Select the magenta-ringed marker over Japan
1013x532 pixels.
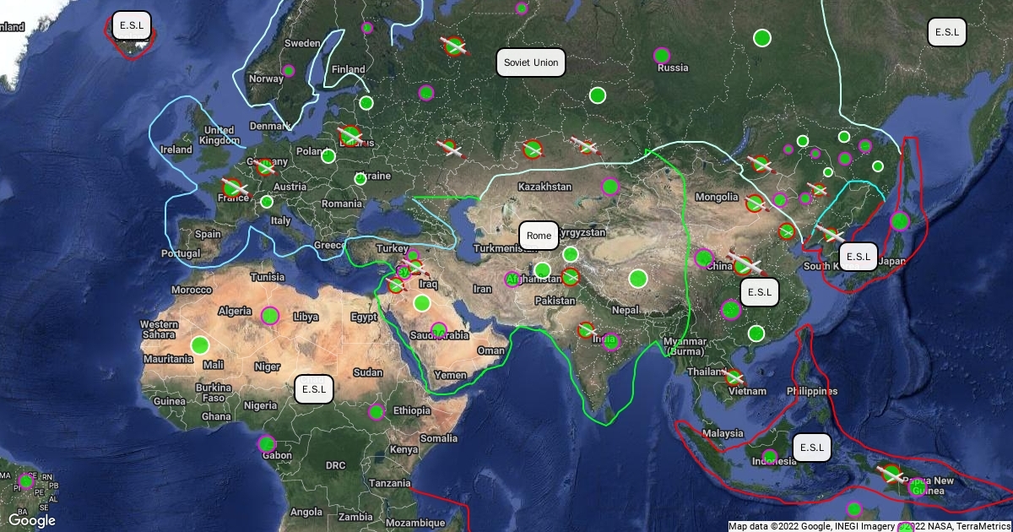[900, 221]
